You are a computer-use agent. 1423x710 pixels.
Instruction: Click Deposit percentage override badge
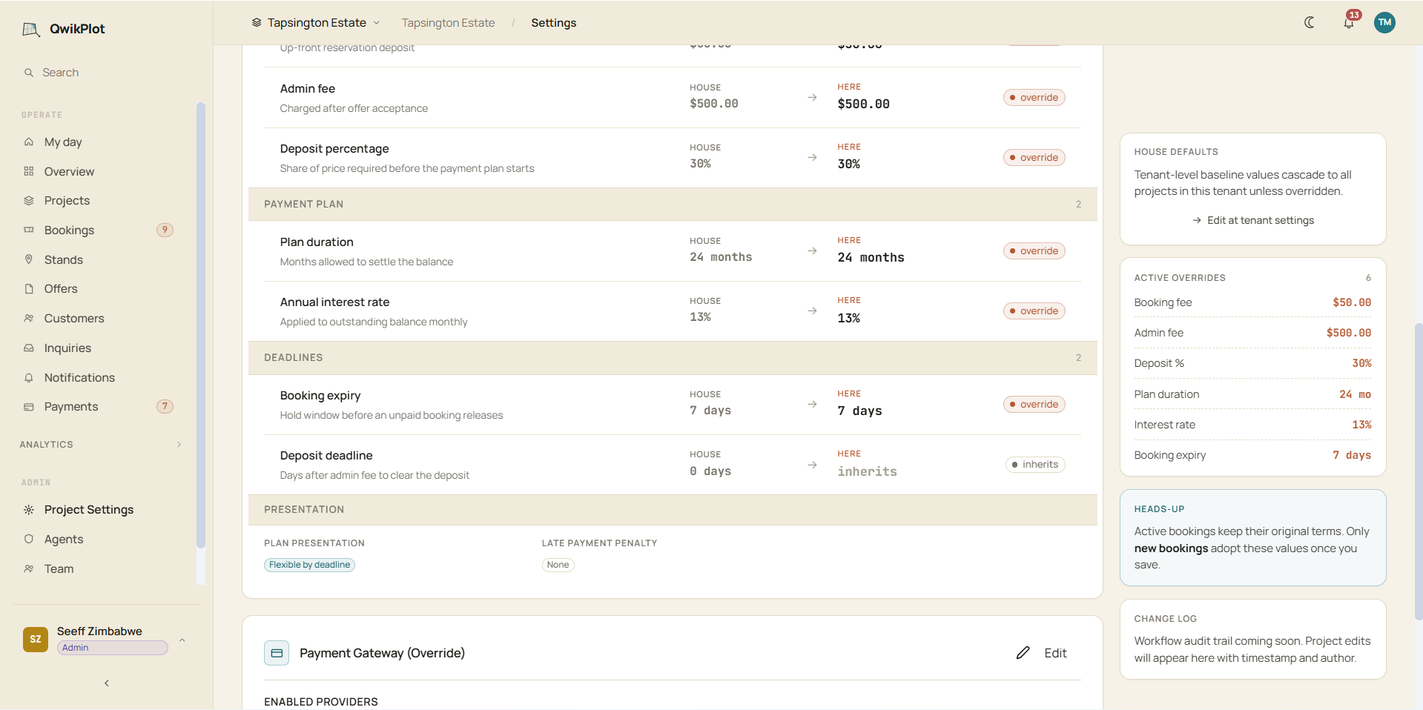tap(1034, 158)
